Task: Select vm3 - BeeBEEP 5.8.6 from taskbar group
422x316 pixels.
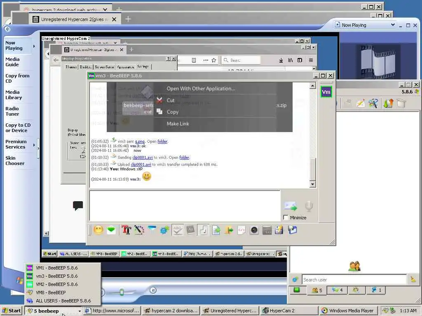Action: point(63,276)
